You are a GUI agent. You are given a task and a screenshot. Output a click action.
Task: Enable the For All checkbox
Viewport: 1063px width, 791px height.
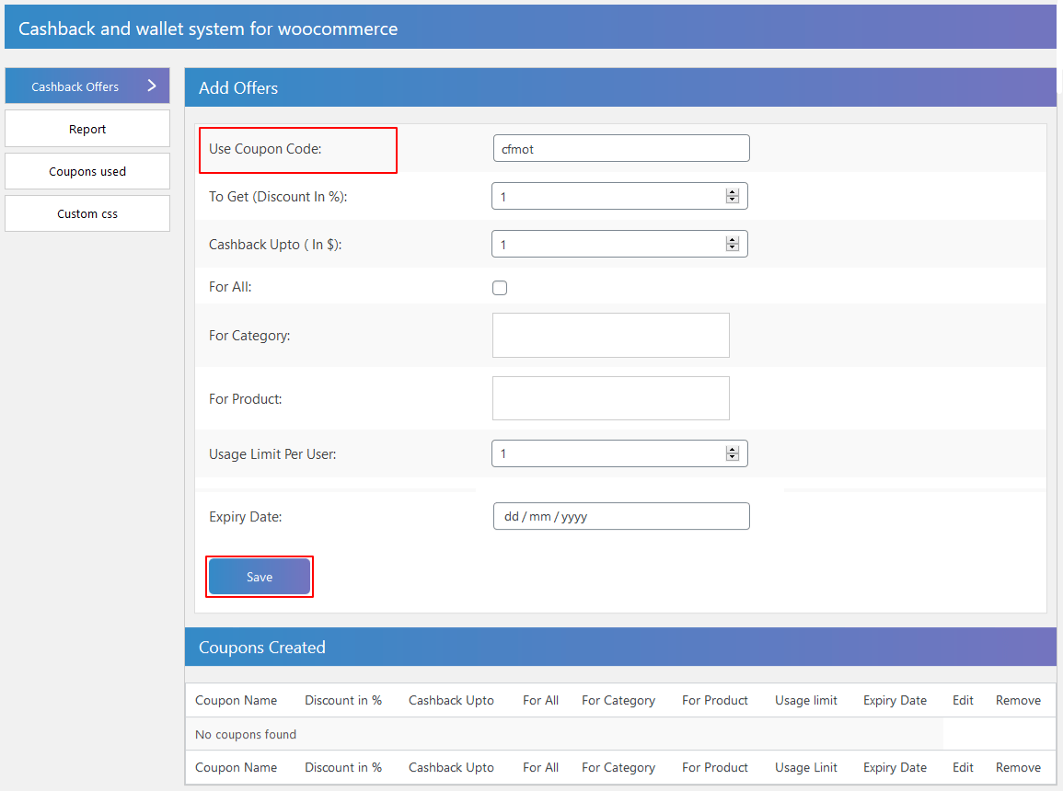[500, 288]
